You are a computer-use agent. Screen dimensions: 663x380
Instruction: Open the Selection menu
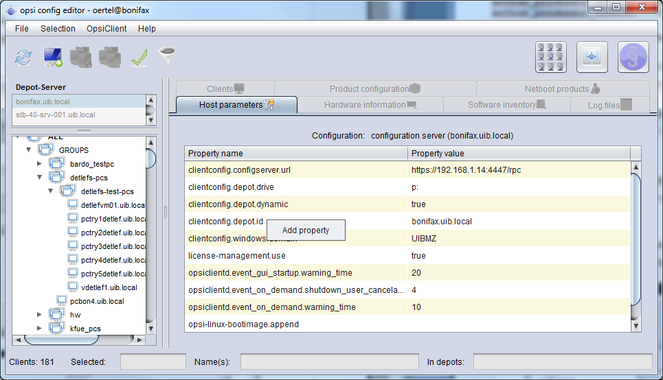[58, 29]
